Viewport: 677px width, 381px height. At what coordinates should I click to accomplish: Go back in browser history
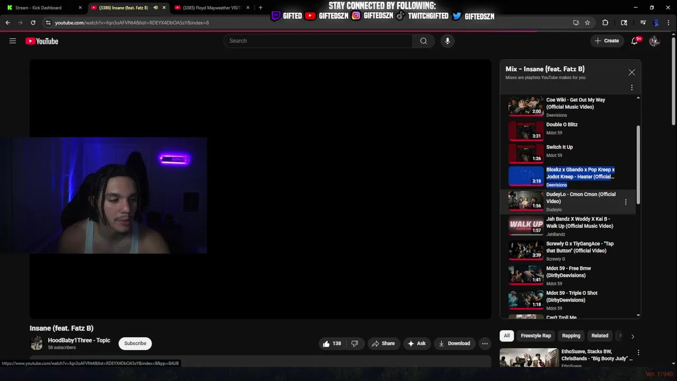pos(7,23)
